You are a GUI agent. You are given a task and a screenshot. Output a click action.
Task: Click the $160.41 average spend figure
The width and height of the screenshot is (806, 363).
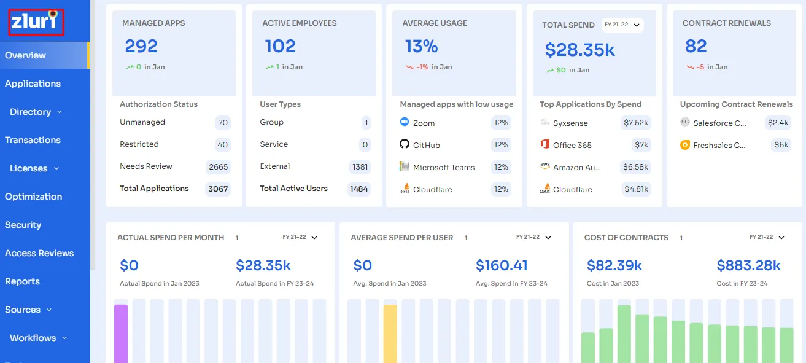point(502,265)
